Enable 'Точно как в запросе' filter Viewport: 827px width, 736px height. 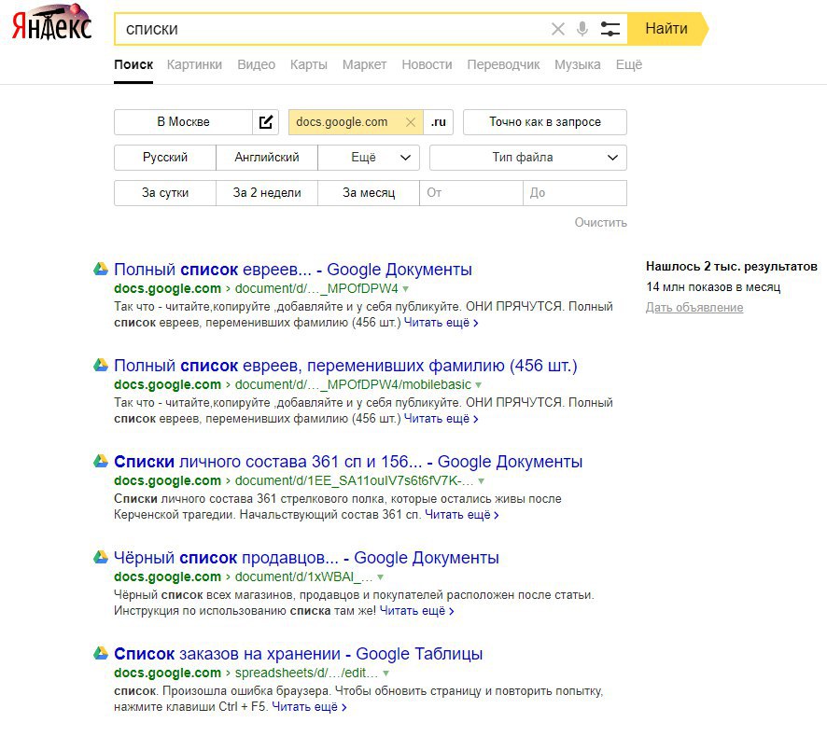pyautogui.click(x=545, y=122)
